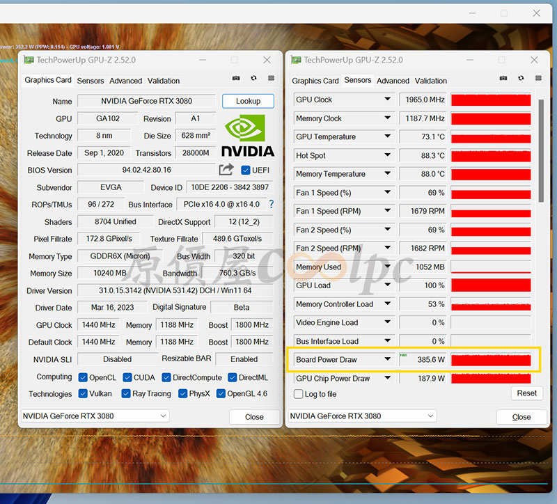557x504 pixels.
Task: Open GPU selector dropdown in left GPU-Z window
Action: tap(95, 416)
